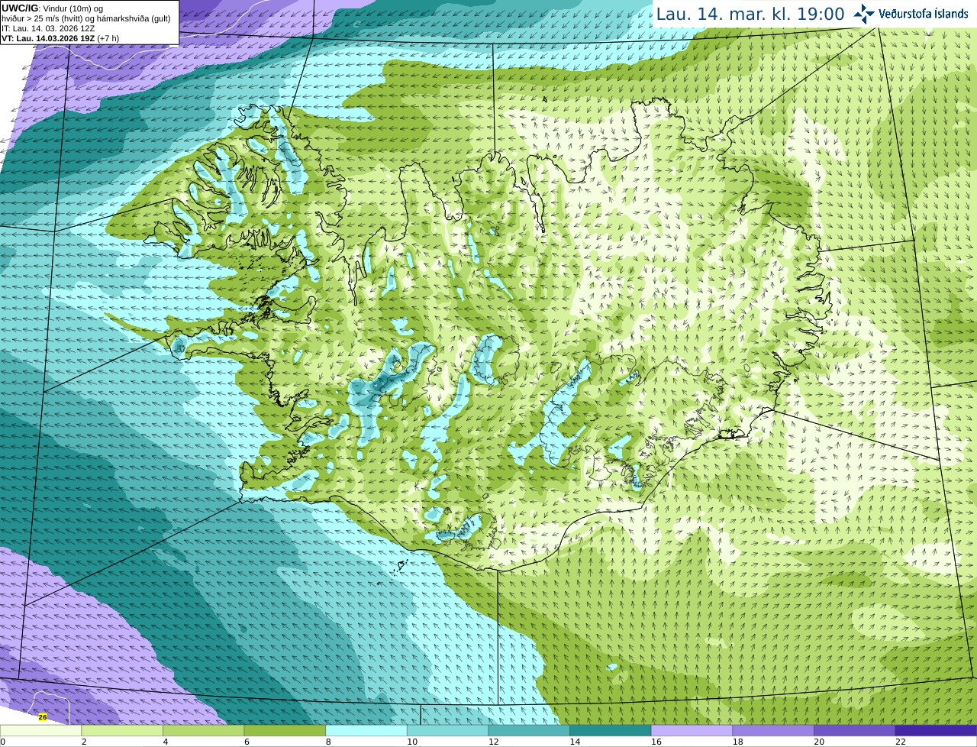Click 'VT: Lau. 14.03.2026 19Z (+7 h)' text

[60, 38]
